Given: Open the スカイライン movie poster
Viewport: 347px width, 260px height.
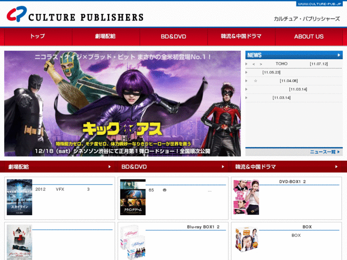Looking at the screenshot, I should coord(20,197).
